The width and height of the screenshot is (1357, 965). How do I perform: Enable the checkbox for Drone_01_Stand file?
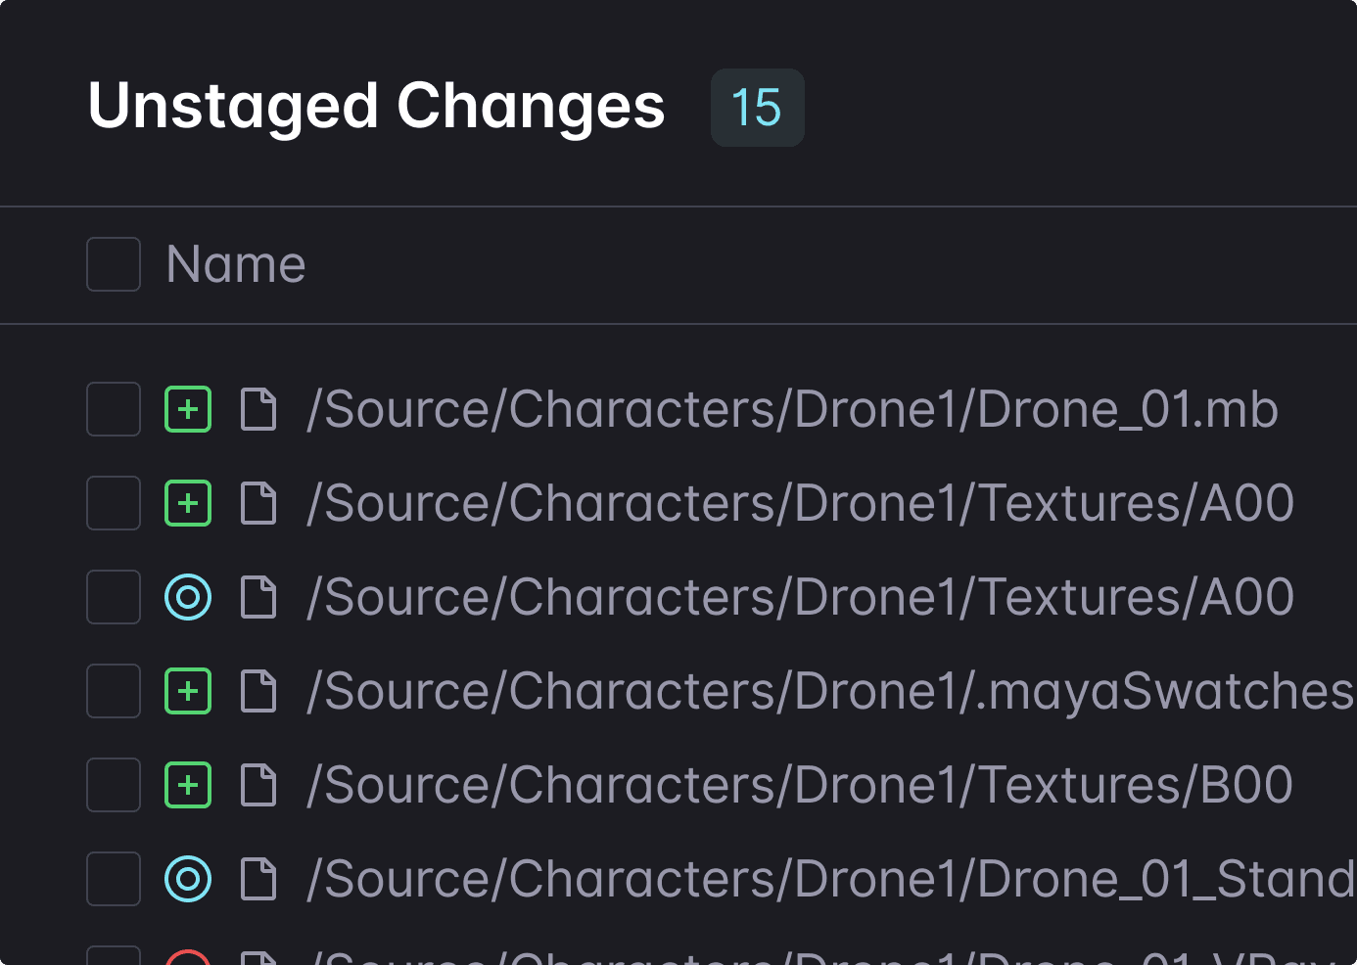coord(114,879)
